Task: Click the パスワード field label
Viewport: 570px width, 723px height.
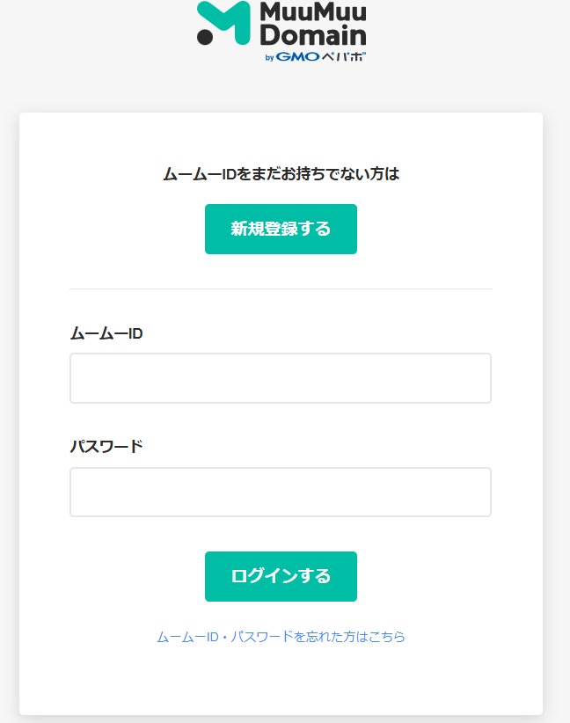Action: click(x=106, y=446)
